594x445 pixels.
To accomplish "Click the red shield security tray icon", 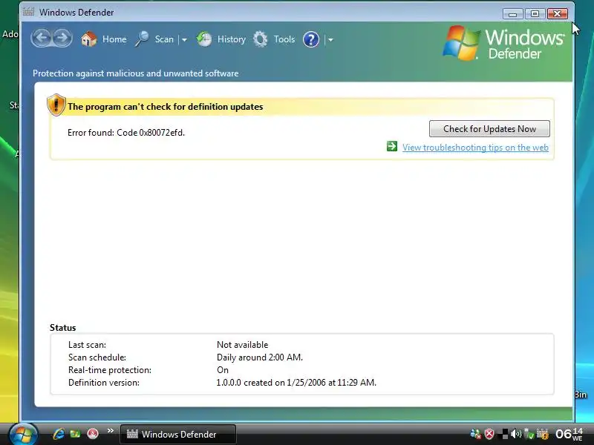I will pos(489,434).
